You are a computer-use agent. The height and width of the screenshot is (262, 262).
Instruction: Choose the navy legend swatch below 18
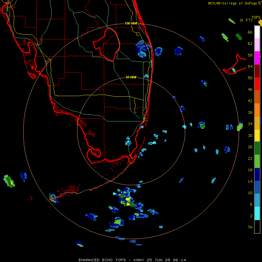coord(257,174)
